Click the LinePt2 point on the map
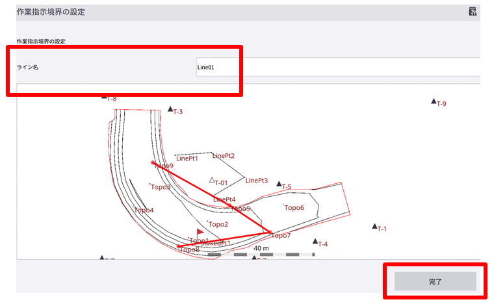Image resolution: width=494 pixels, height=304 pixels. pyautogui.click(x=212, y=153)
